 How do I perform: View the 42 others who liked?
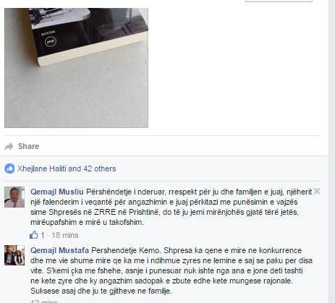100,168
